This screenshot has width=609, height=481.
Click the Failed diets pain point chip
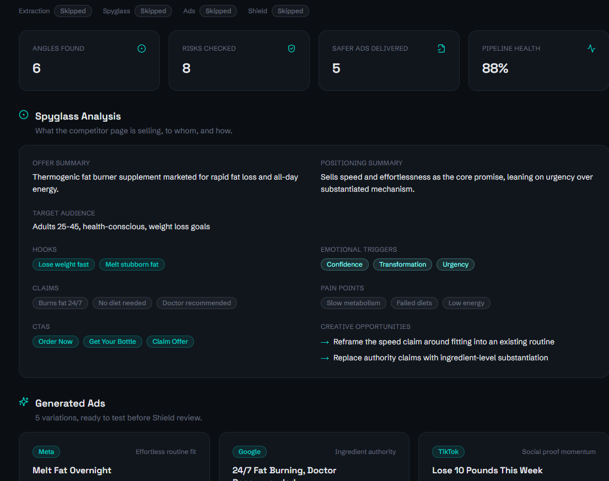point(414,303)
